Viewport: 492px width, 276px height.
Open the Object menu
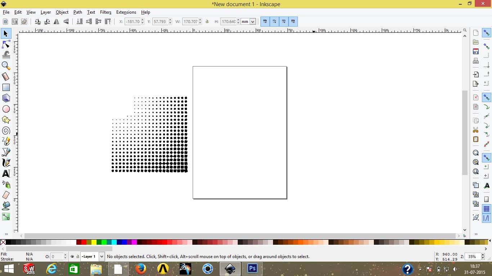point(62,12)
